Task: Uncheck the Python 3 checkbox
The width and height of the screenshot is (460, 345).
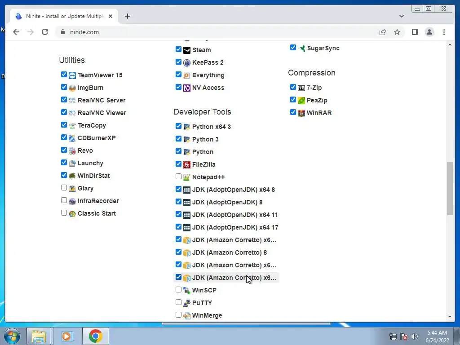Action: tap(178, 138)
